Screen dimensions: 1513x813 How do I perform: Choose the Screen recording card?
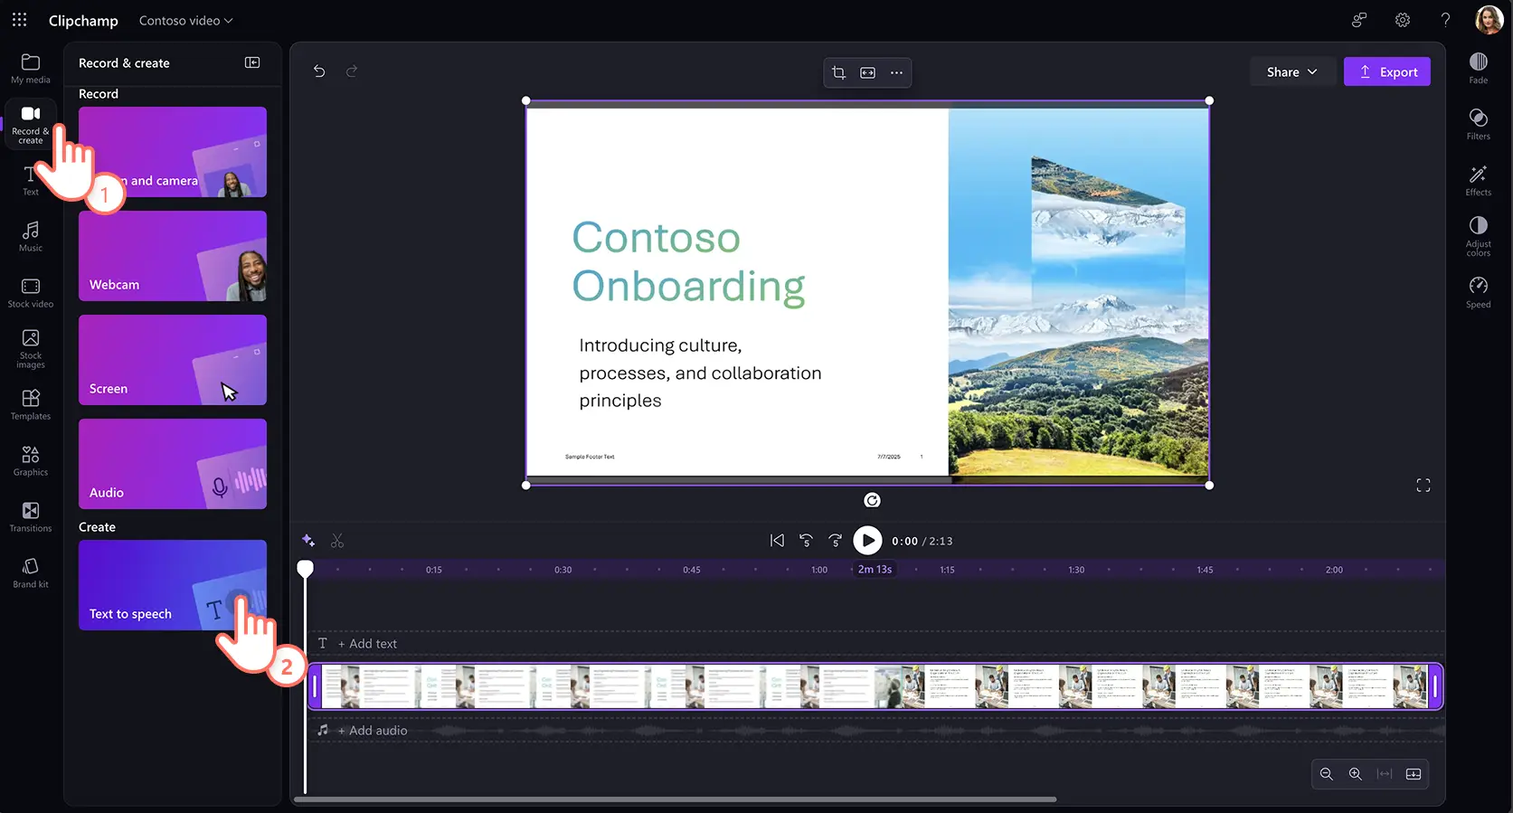[173, 360]
